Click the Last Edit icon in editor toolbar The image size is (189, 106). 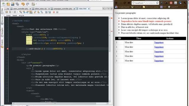pos(6,12)
